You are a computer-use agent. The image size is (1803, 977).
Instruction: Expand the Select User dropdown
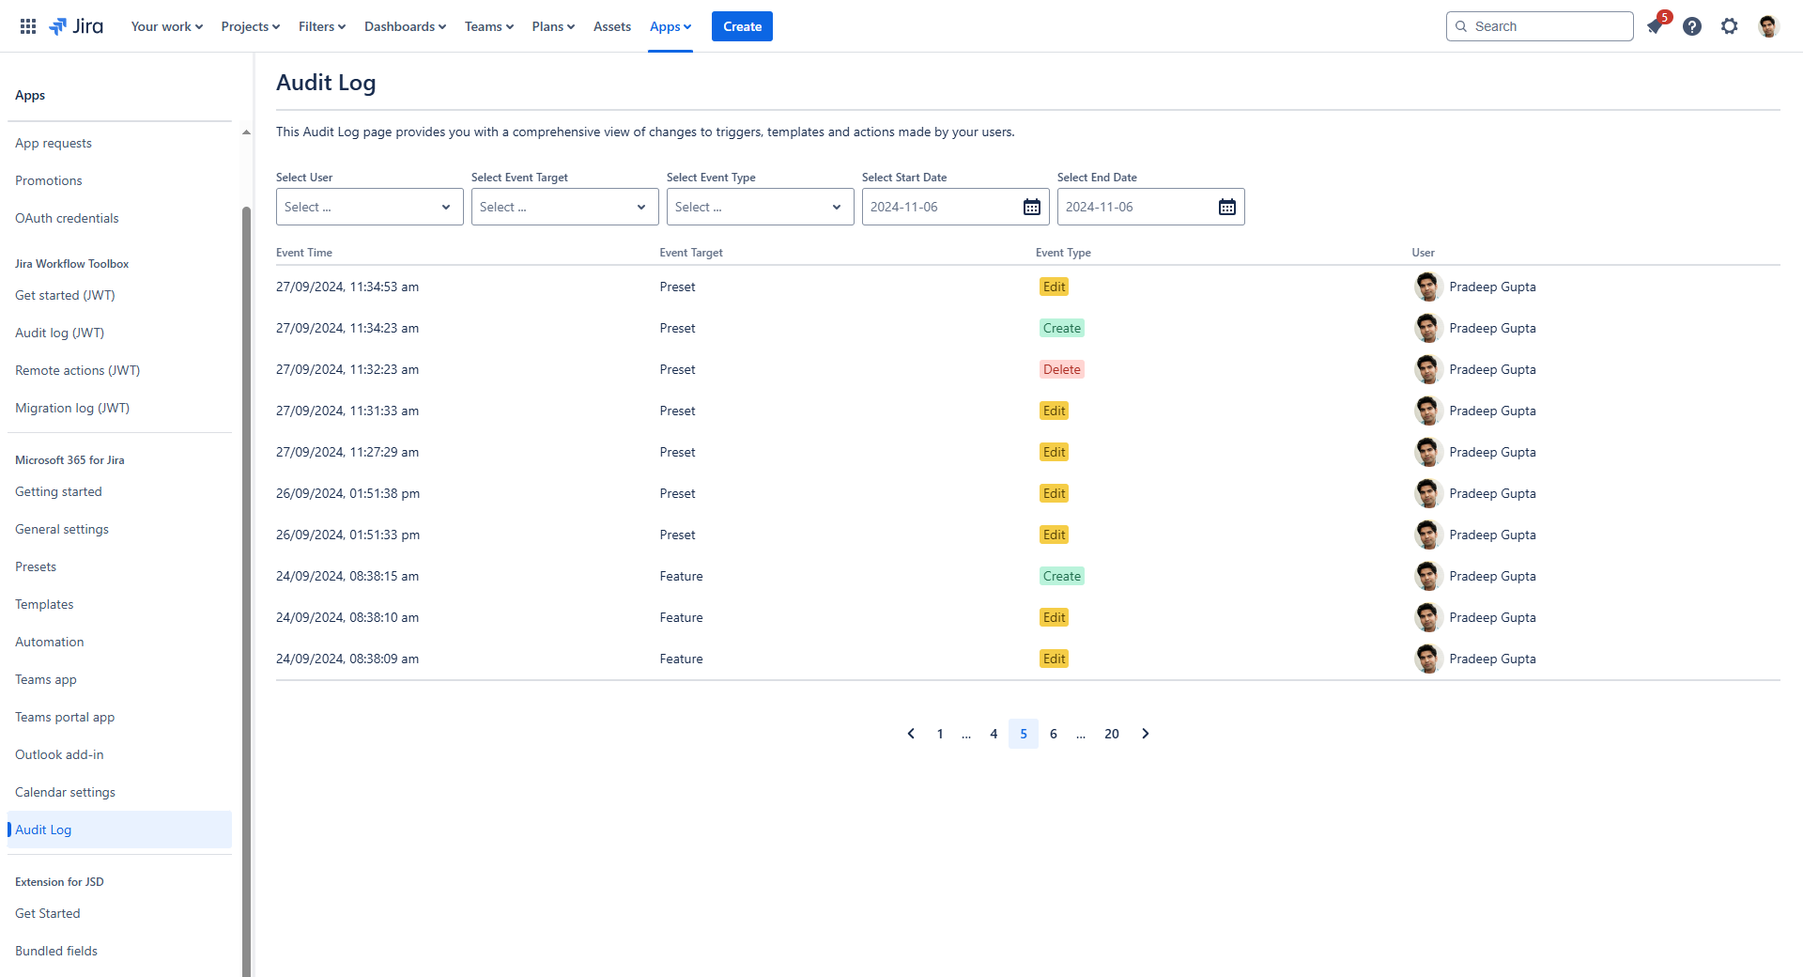369,207
